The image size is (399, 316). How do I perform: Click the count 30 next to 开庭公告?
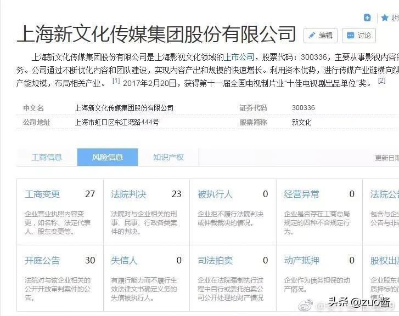[90, 260]
